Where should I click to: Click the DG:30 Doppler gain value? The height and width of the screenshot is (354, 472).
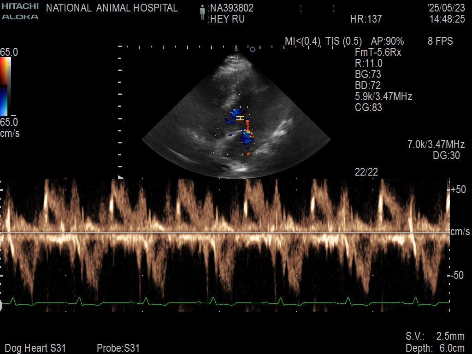pyautogui.click(x=446, y=156)
